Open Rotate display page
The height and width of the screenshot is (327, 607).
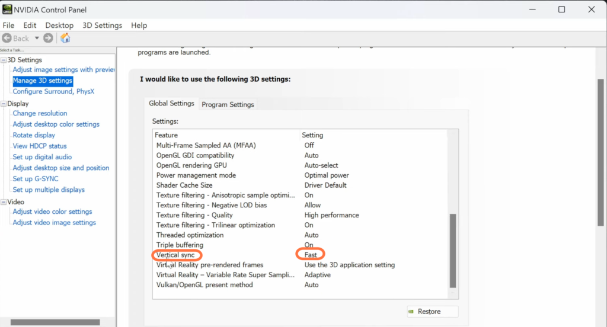click(x=34, y=135)
